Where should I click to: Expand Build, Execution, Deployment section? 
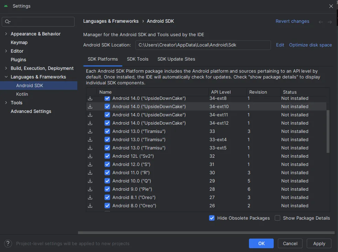pyautogui.click(x=6, y=68)
